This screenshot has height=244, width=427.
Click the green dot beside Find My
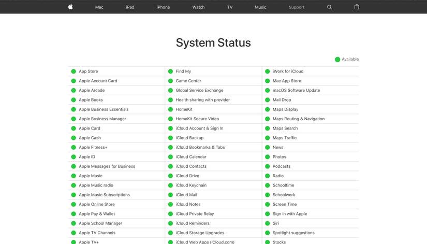(x=170, y=71)
